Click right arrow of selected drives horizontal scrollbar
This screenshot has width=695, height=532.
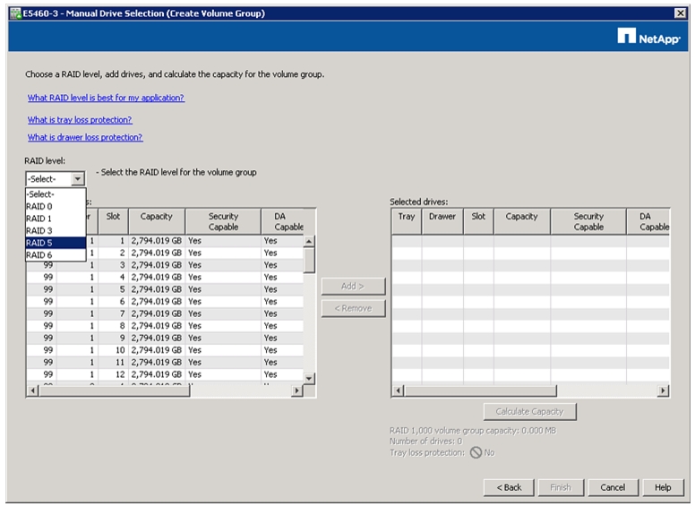[663, 391]
